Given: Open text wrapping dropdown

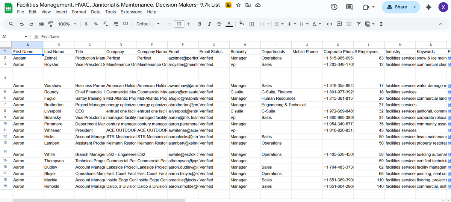Looking at the screenshot, I should point(304,24).
